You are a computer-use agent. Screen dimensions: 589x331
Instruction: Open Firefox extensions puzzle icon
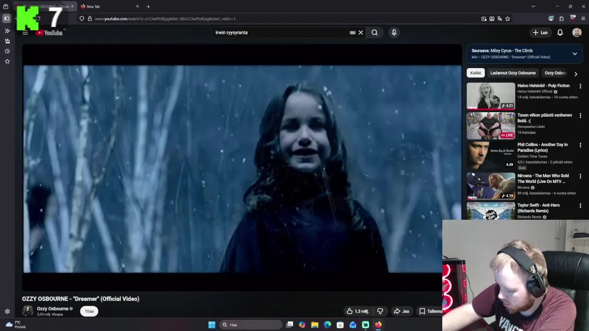(561, 19)
